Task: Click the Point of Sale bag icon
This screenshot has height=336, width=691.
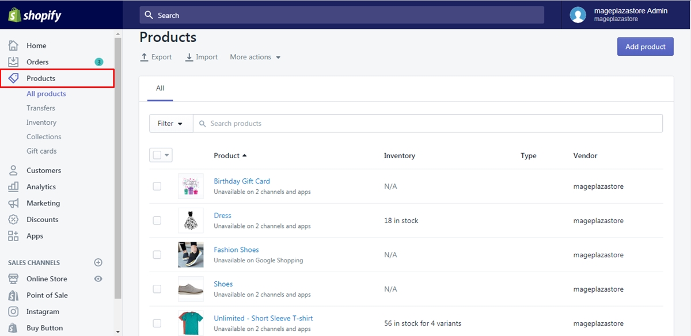Action: click(x=13, y=295)
